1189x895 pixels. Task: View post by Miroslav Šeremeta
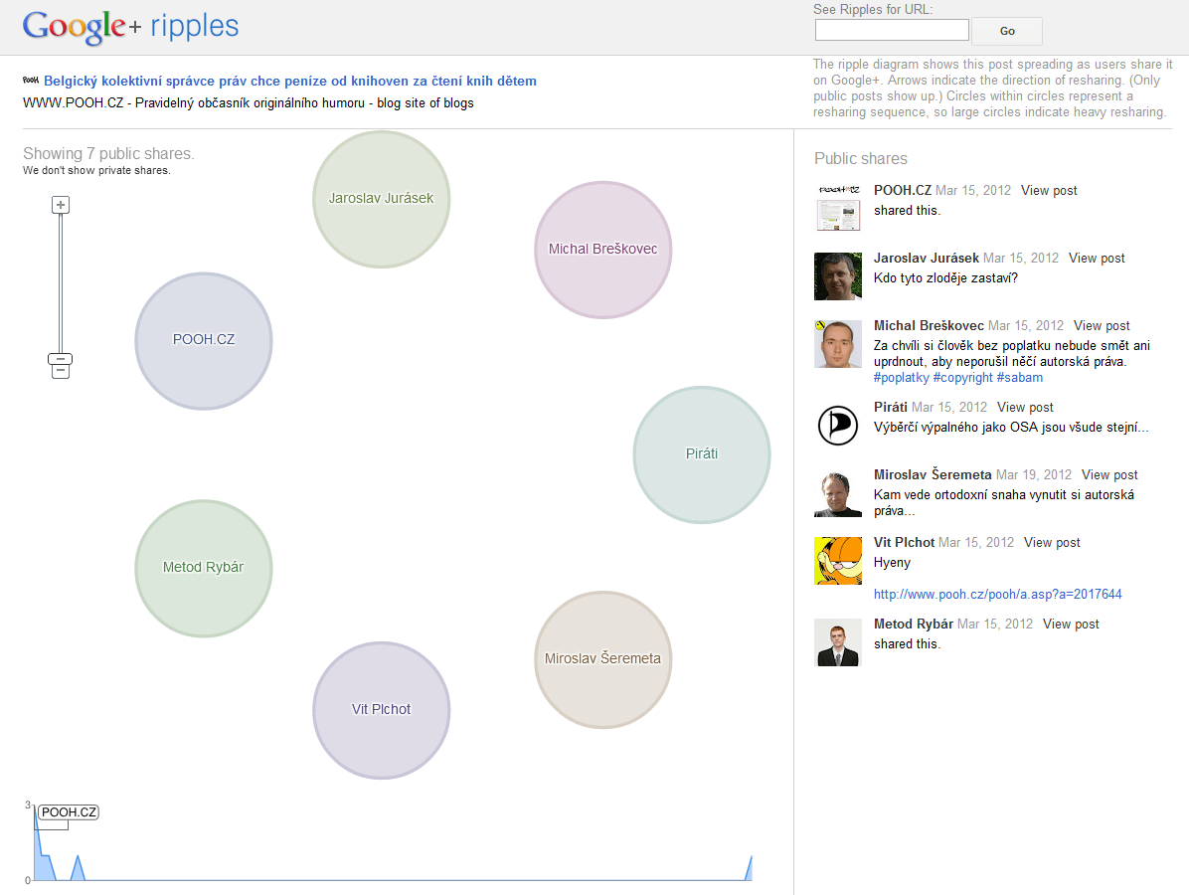[1109, 474]
